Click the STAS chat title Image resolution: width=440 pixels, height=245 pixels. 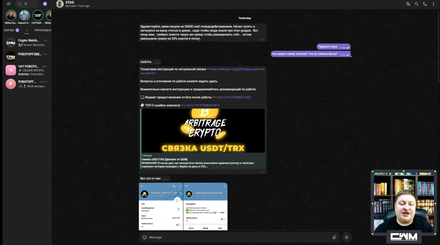[x=70, y=3]
